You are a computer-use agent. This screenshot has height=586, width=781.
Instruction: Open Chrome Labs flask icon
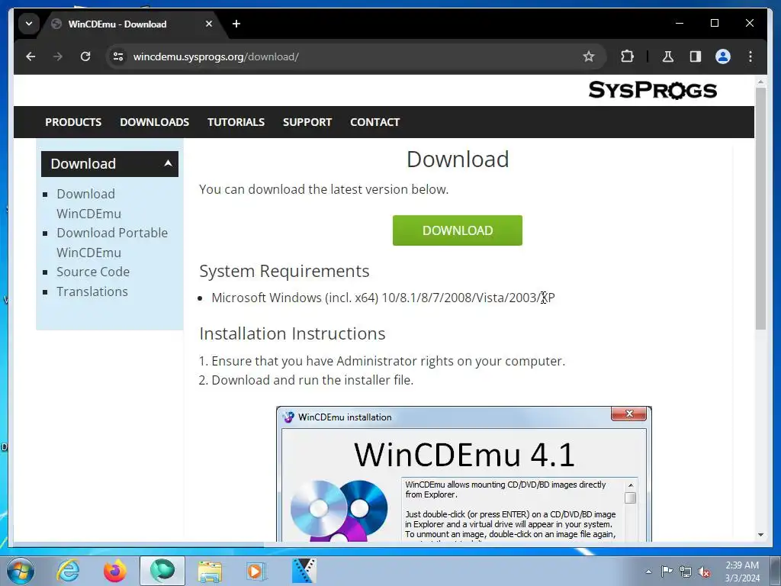pyautogui.click(x=668, y=56)
